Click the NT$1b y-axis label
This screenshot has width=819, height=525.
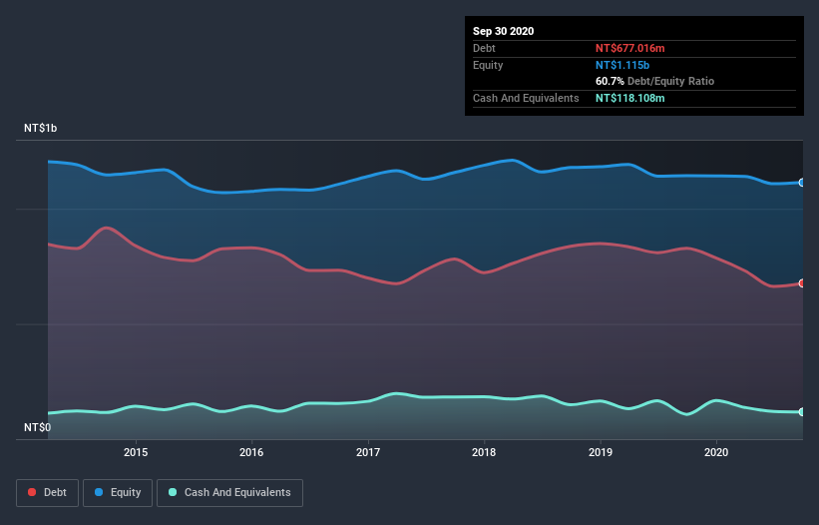[x=40, y=128]
